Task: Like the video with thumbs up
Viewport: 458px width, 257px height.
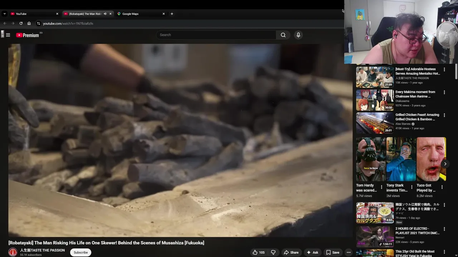Action: point(259,252)
